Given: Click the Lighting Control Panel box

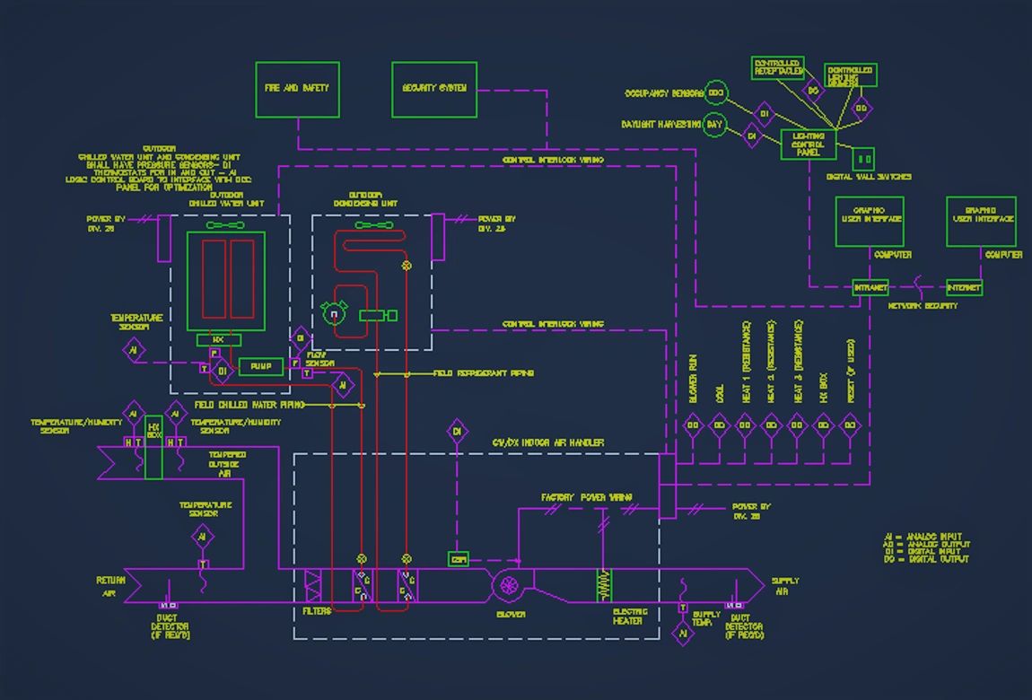Looking at the screenshot, I should [x=809, y=144].
